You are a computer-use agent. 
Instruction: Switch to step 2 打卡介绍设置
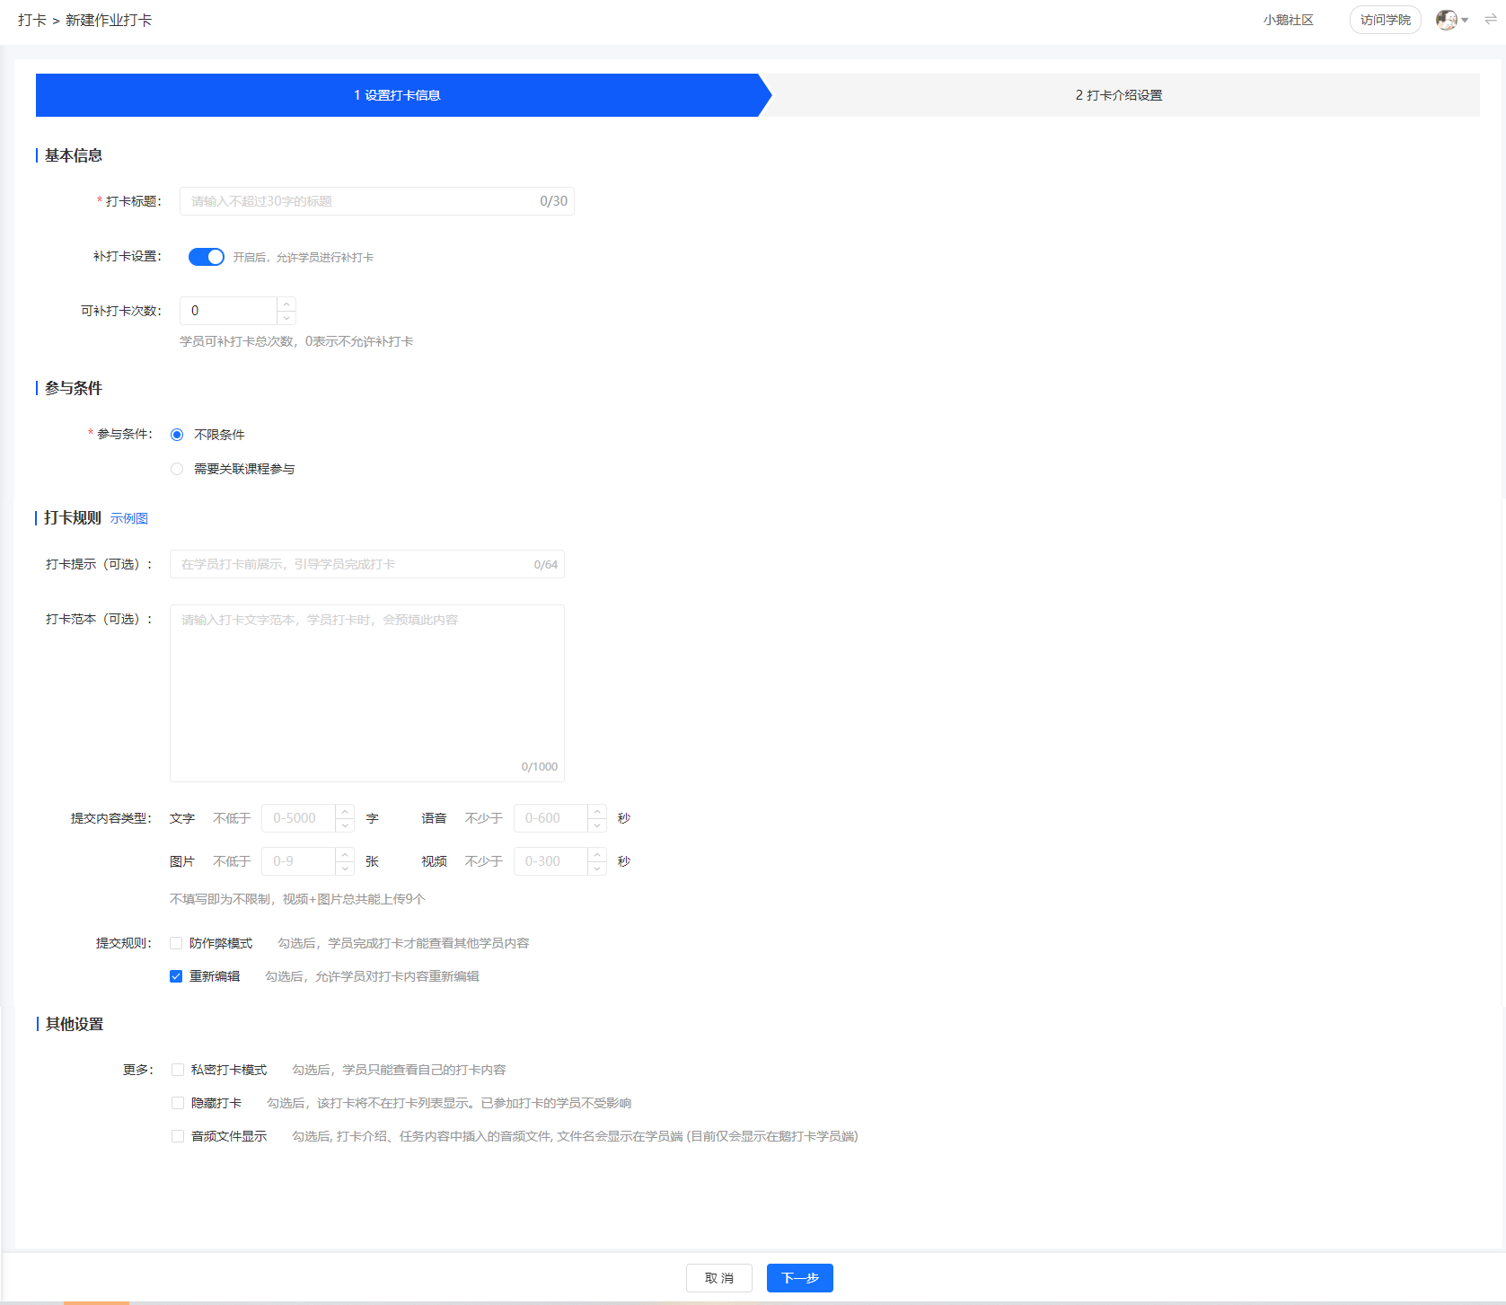1119,95
